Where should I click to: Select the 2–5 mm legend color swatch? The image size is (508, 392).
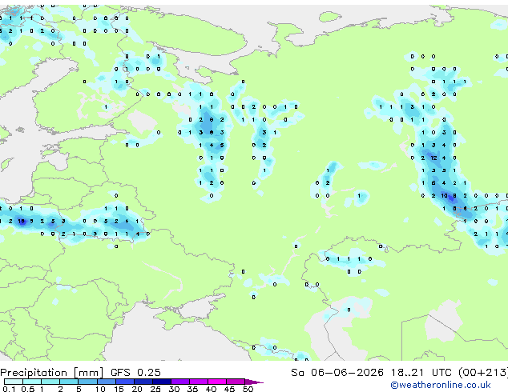point(69,382)
